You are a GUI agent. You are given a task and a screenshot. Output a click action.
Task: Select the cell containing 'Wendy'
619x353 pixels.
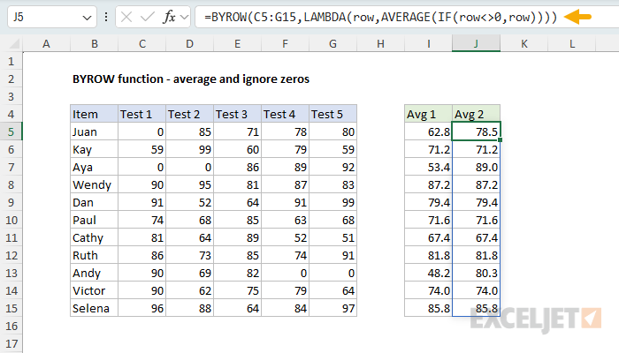coord(95,184)
